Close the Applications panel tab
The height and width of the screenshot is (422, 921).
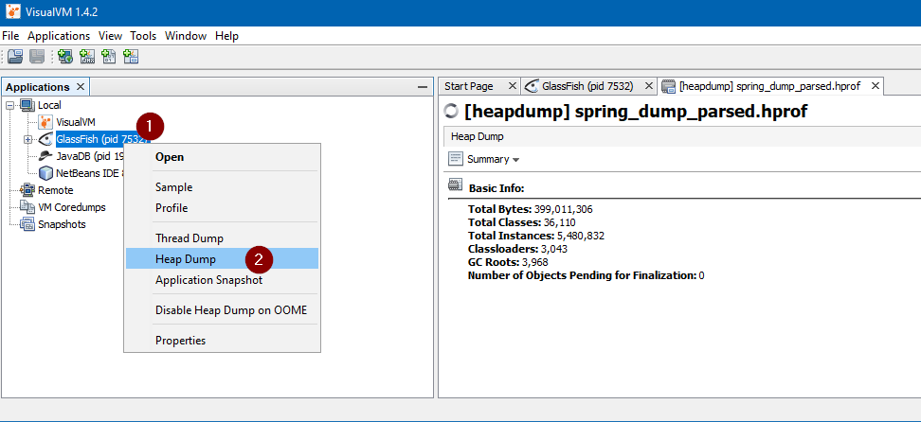pyautogui.click(x=81, y=87)
